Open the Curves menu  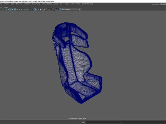tap(44, 4)
